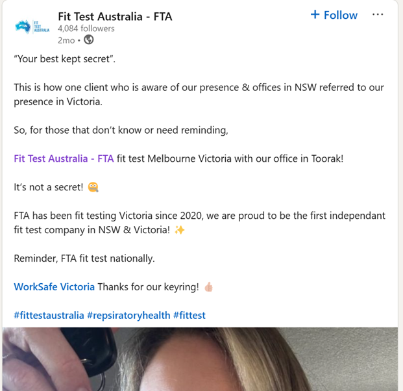
Task: Open the #repsiratoryhealth hashtag
Action: click(128, 316)
